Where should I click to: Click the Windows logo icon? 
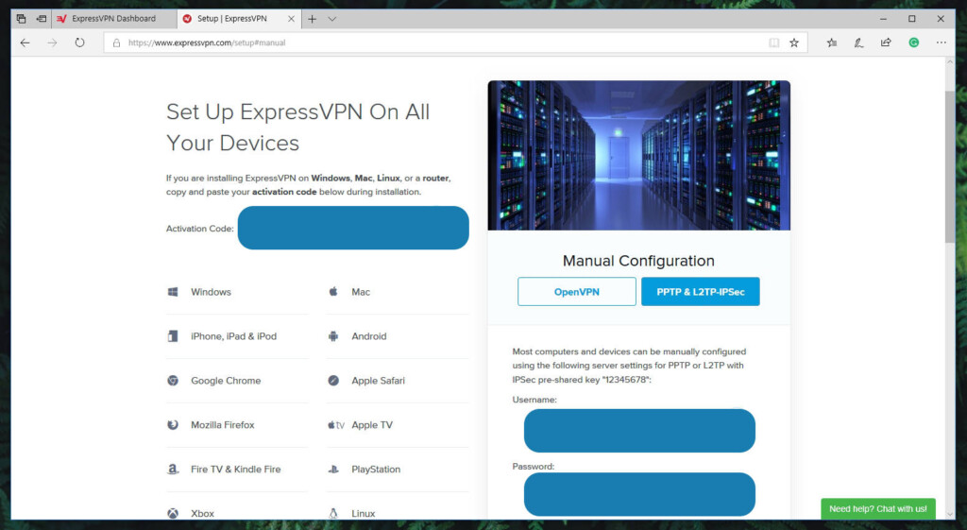tap(173, 292)
